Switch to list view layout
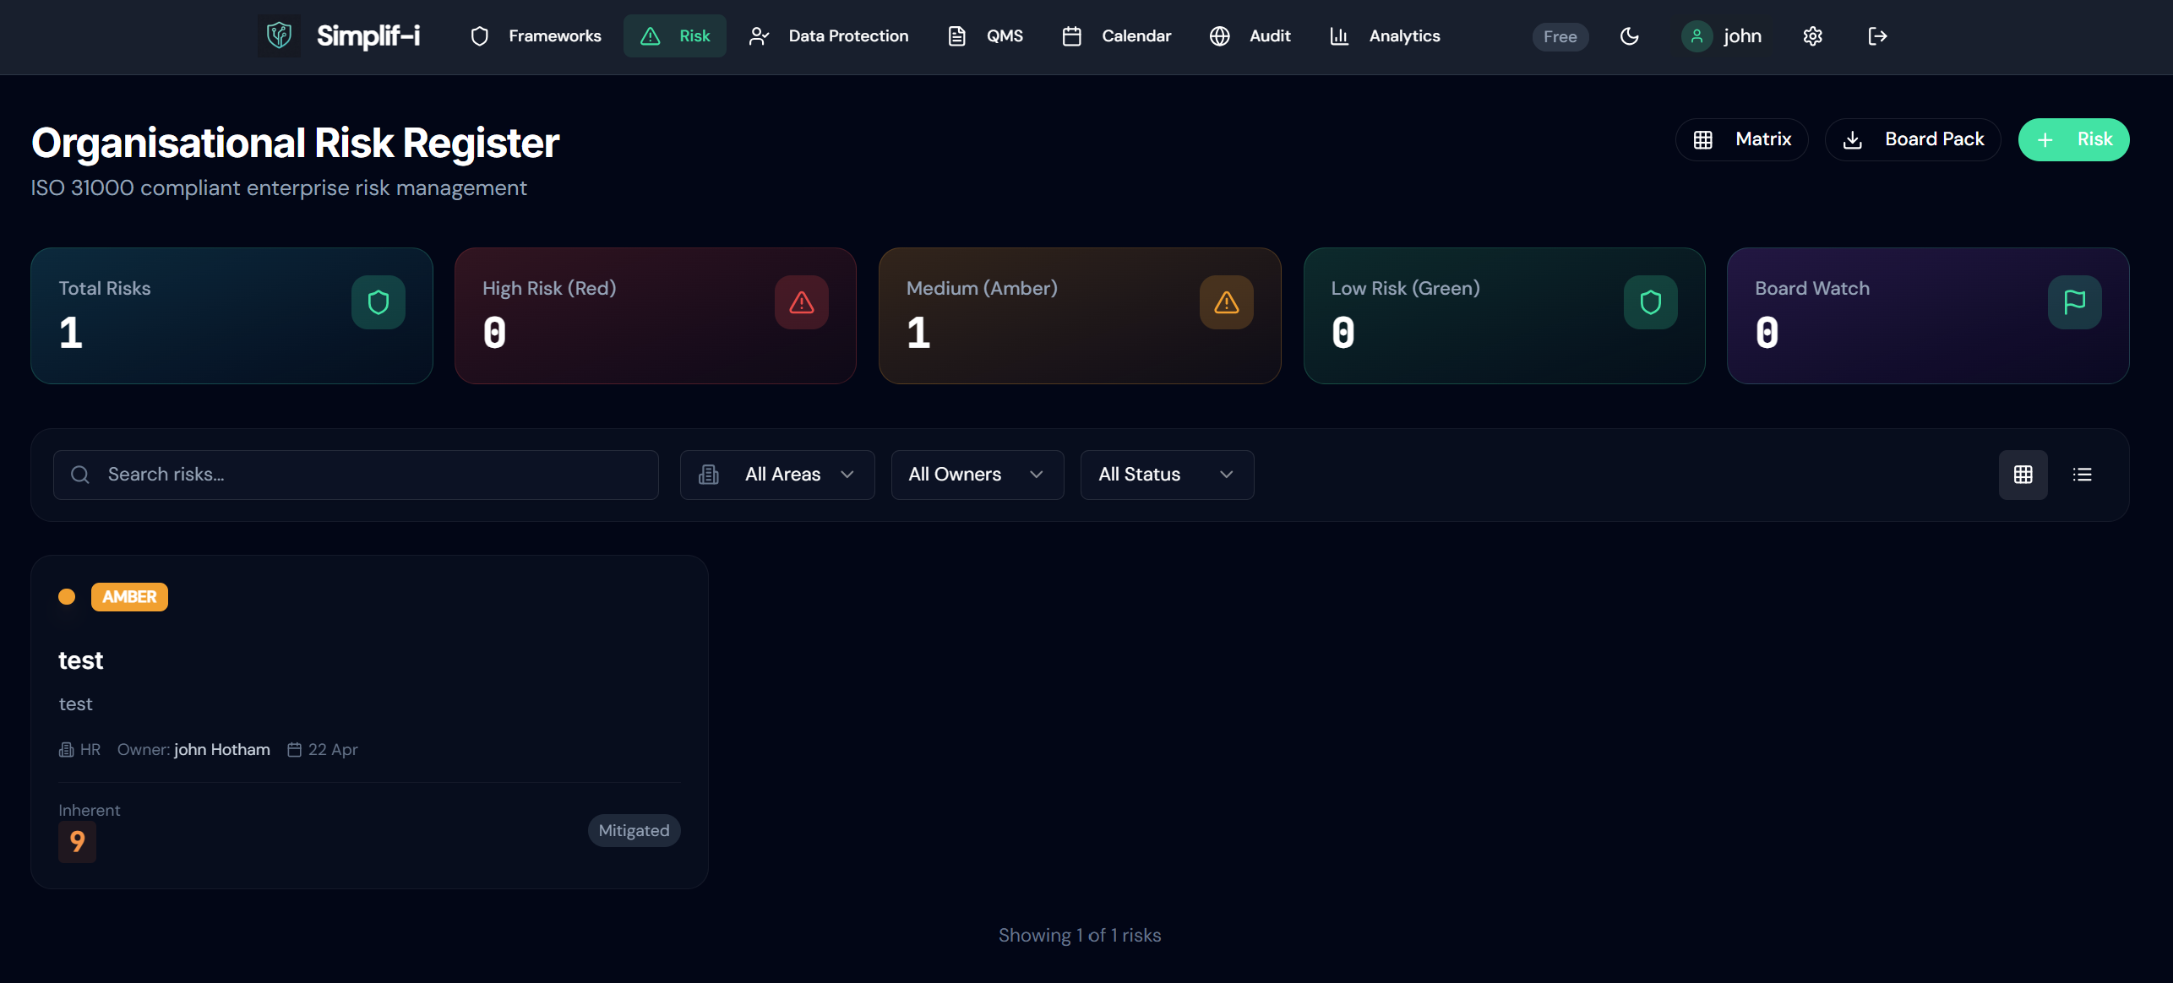 [x=2082, y=475]
